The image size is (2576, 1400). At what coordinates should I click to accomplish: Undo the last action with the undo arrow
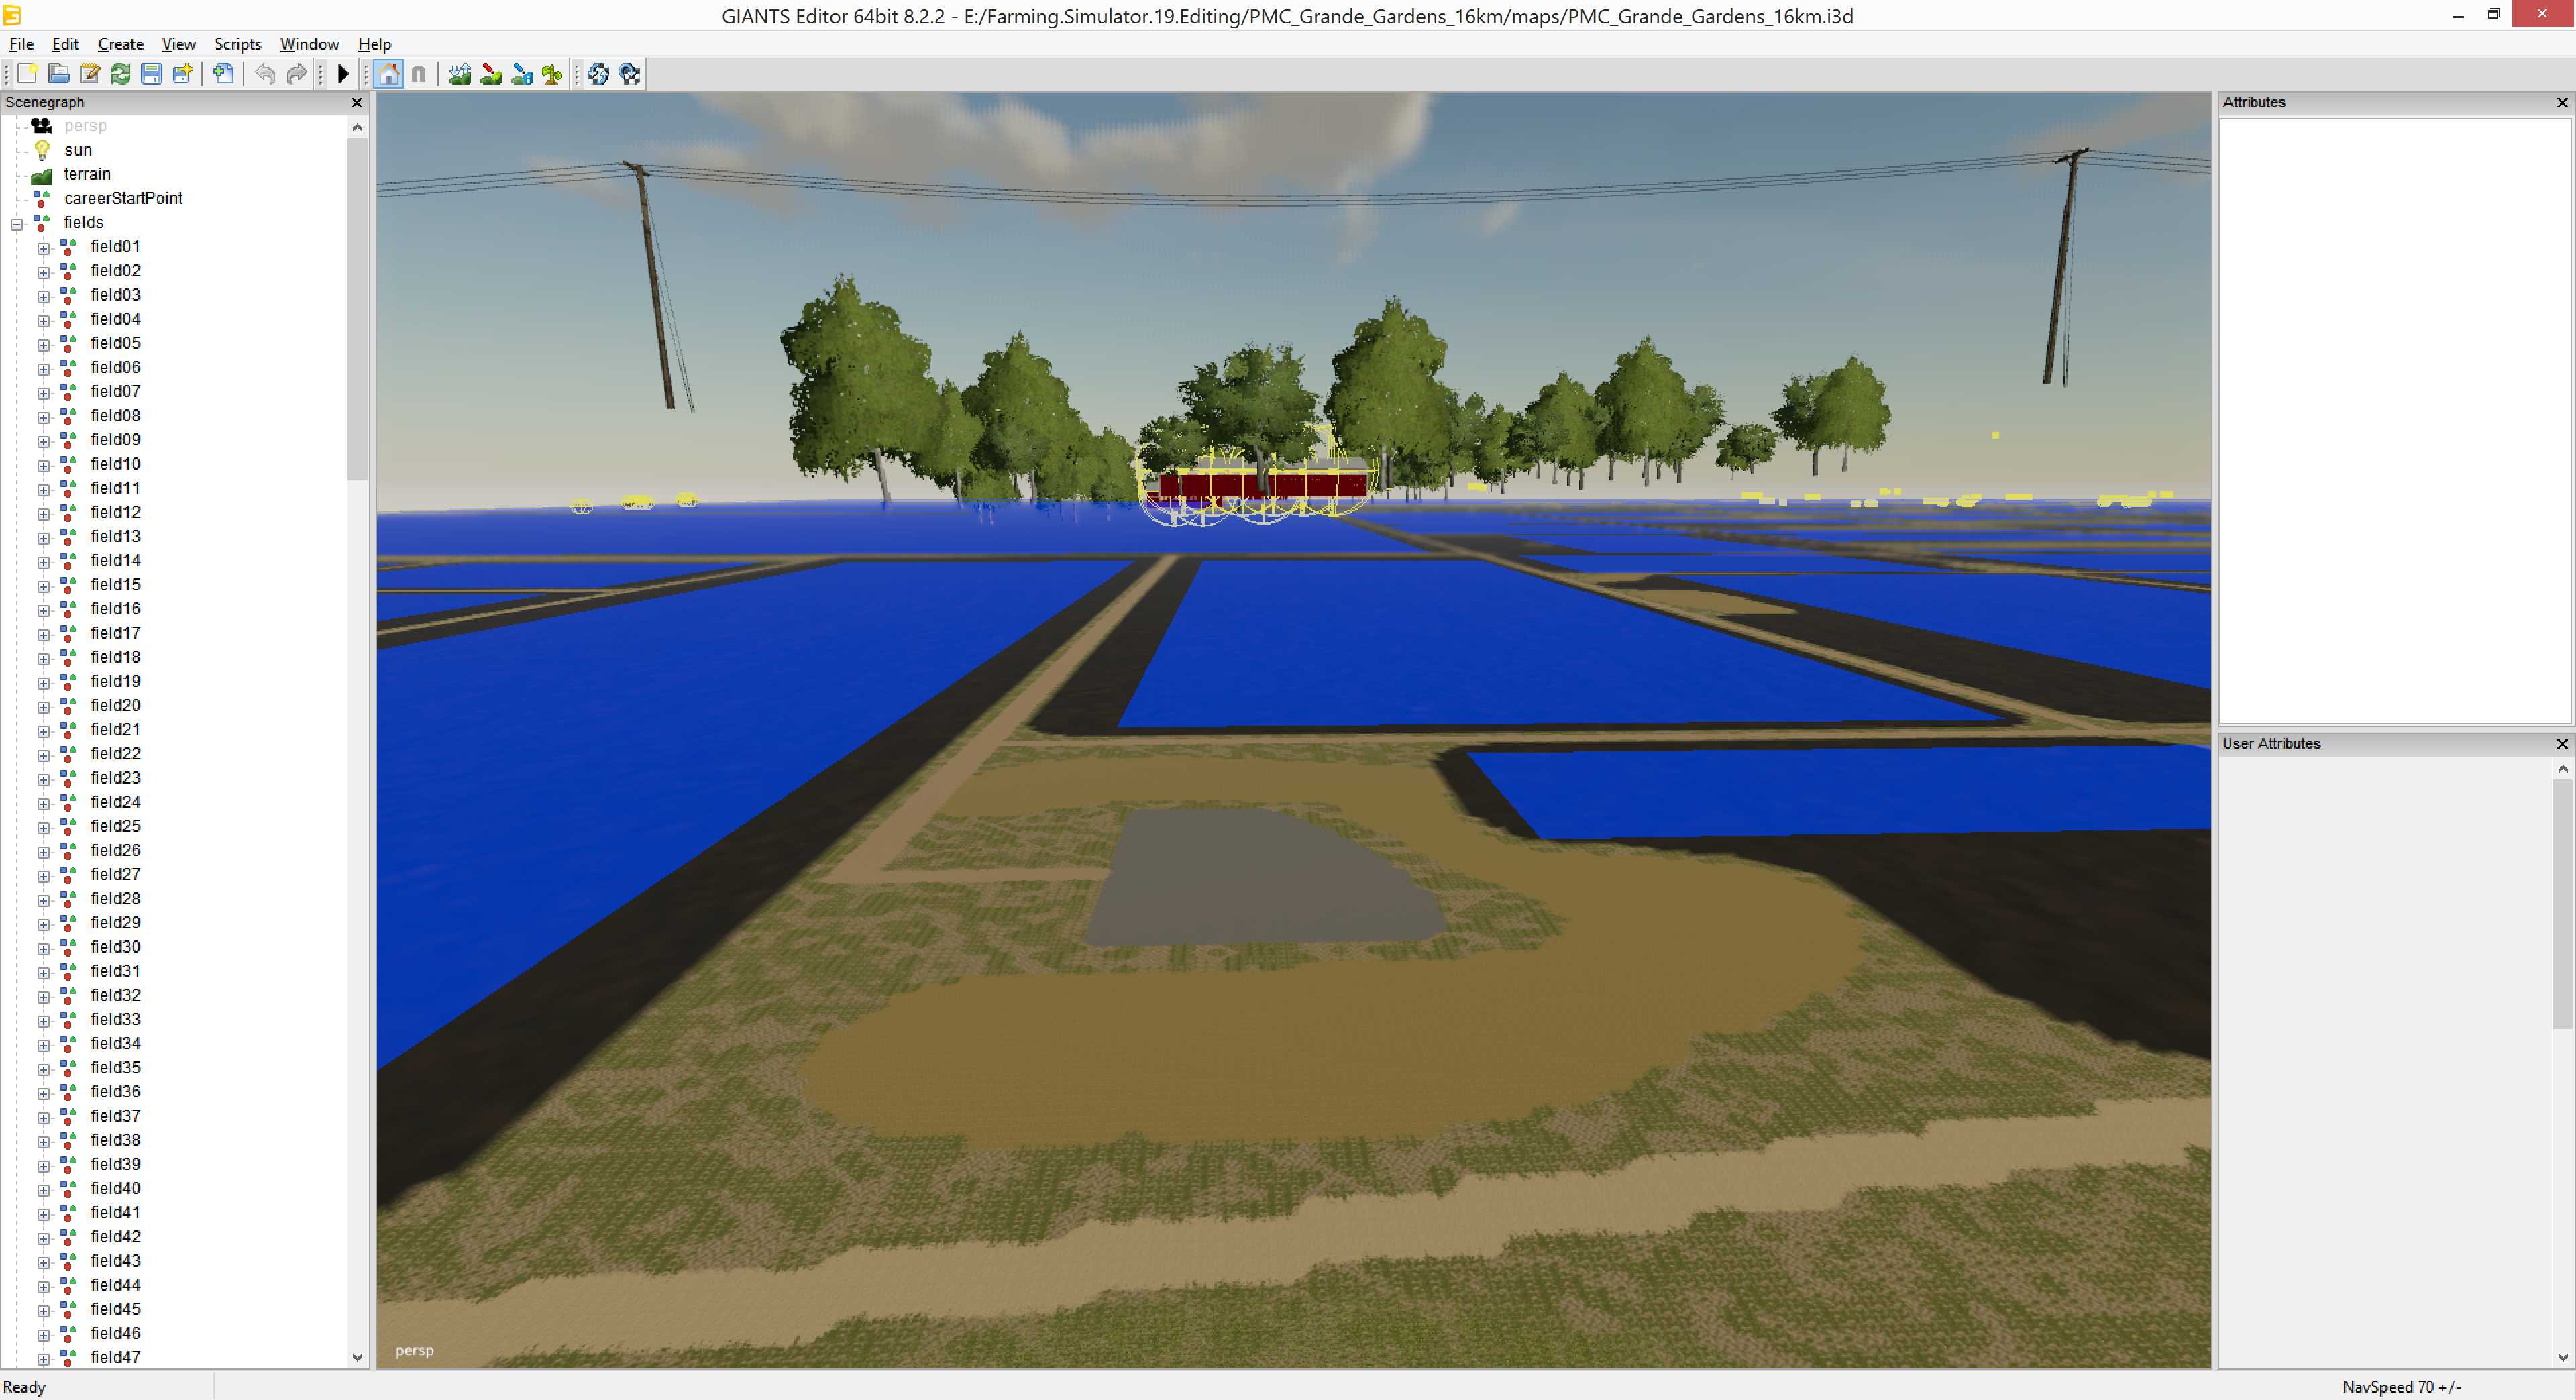point(265,74)
